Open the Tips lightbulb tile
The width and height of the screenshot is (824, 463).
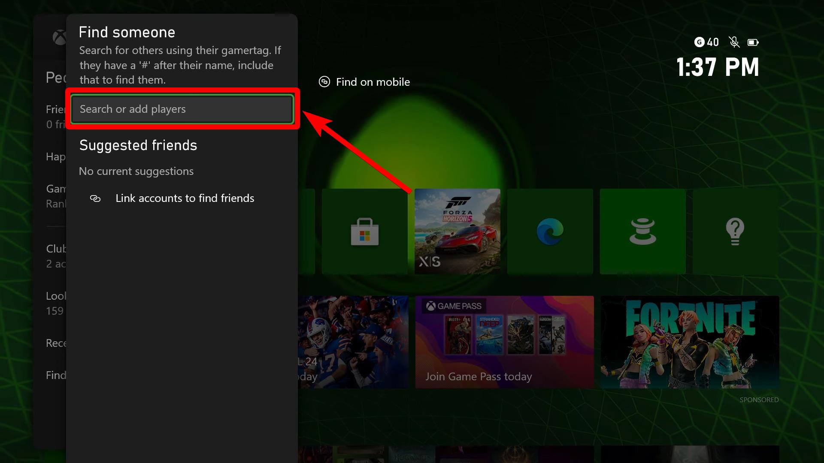(x=735, y=231)
